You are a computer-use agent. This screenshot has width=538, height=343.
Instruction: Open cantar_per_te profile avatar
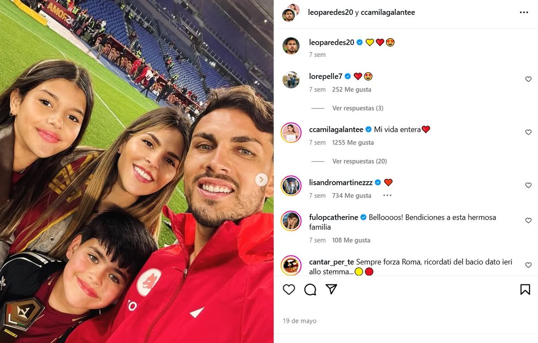[291, 265]
